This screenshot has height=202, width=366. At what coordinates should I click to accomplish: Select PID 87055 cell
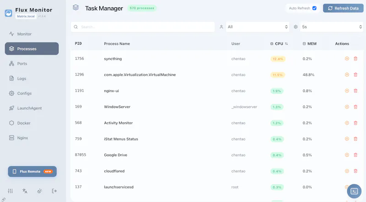point(81,155)
